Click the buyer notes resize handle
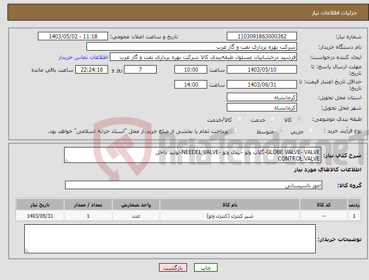The image size is (369, 280). pyautogui.click(x=27, y=251)
